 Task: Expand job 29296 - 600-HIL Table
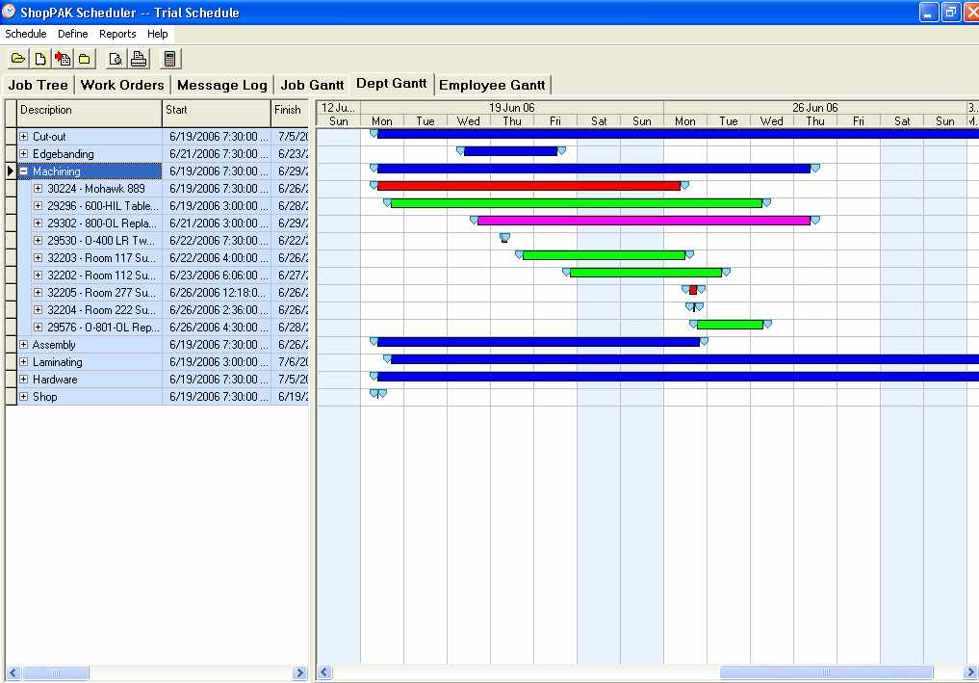tap(39, 205)
